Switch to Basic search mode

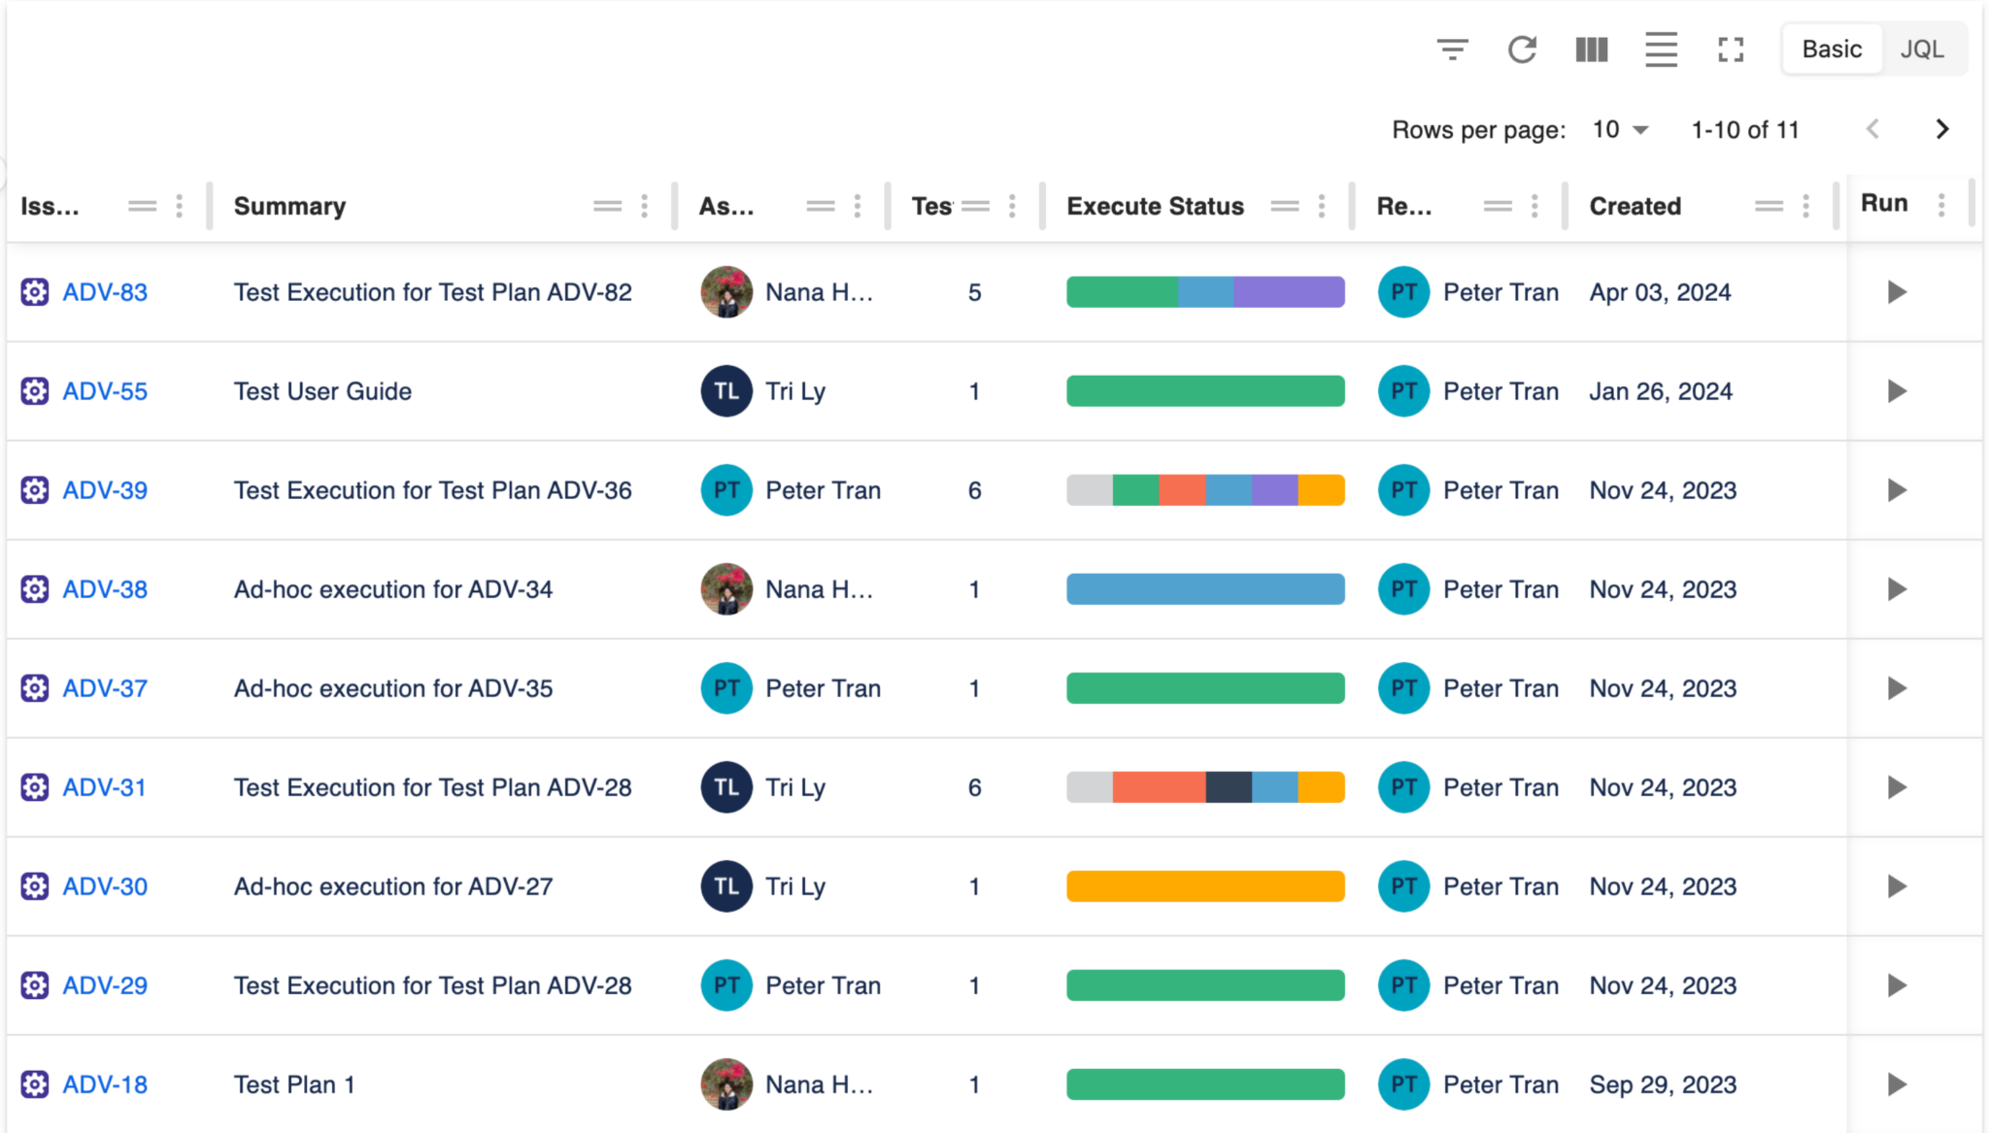coord(1832,49)
